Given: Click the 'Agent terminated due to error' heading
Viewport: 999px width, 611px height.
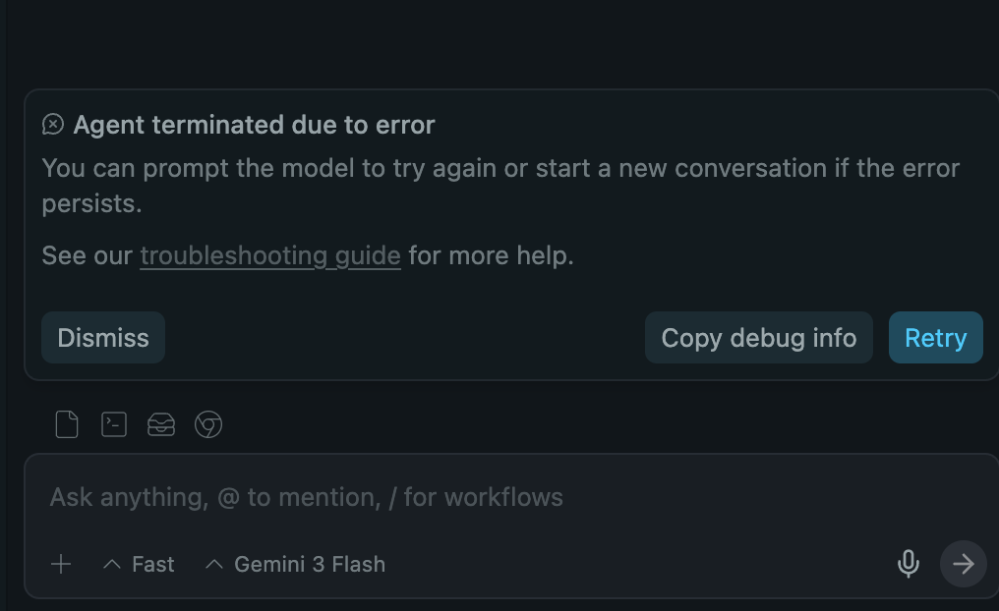Looking at the screenshot, I should coord(254,125).
